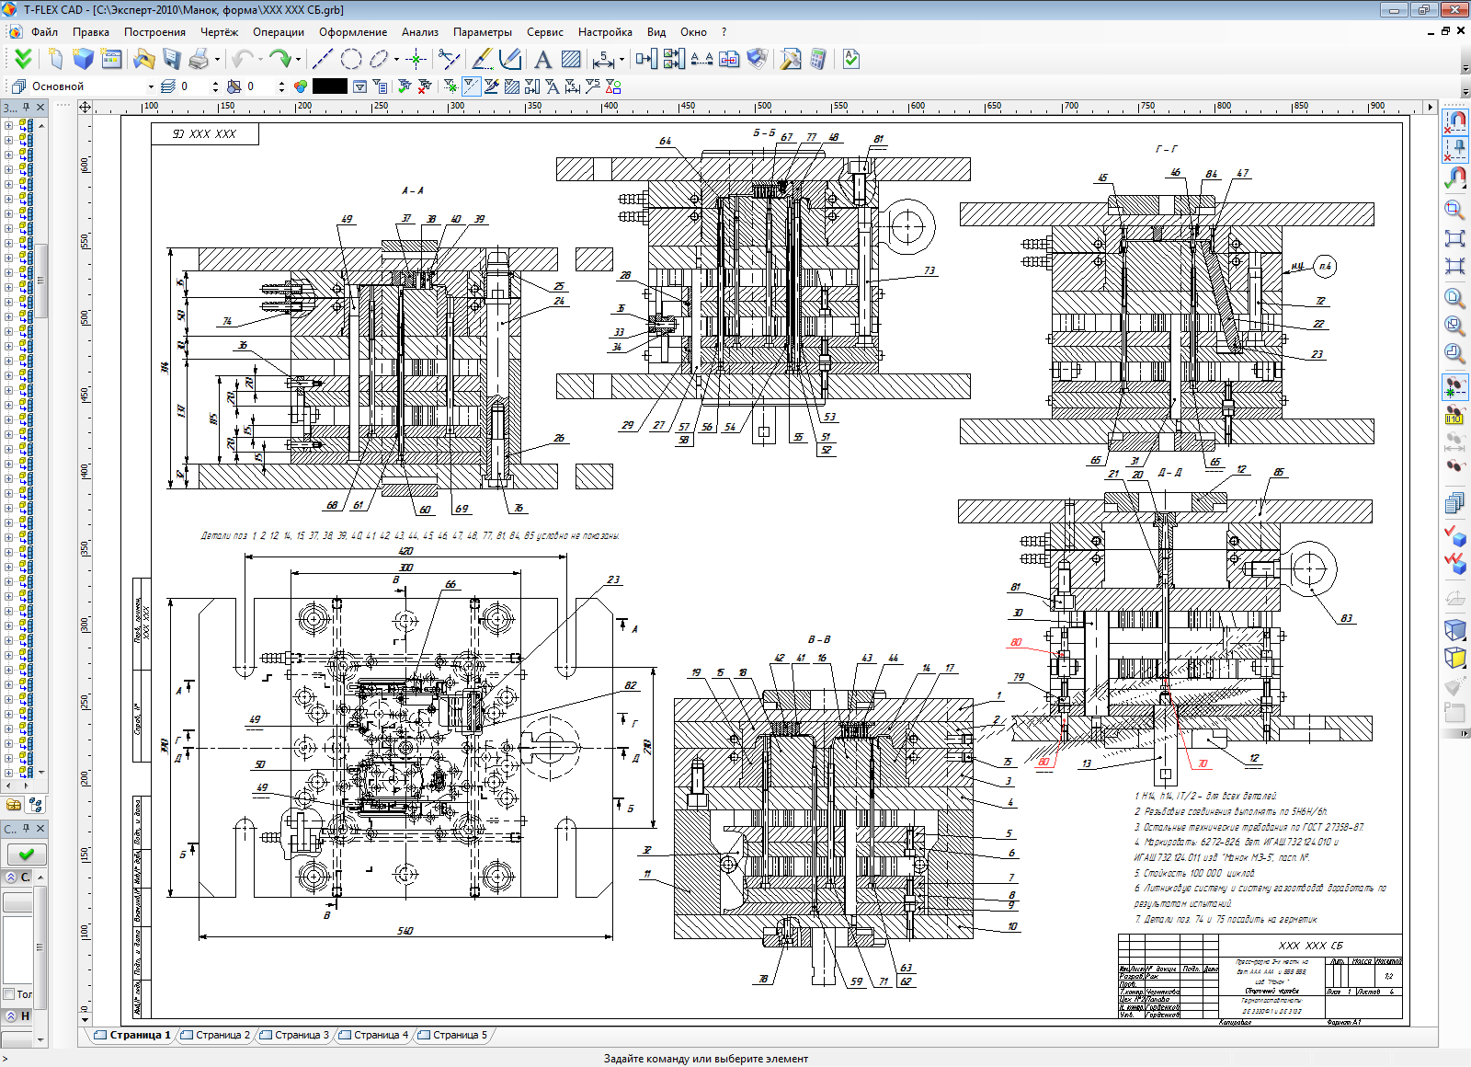Pin the lower left panel

tap(27, 828)
